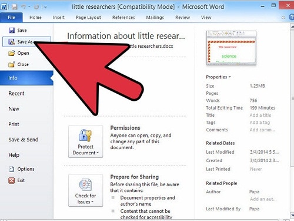294x221 pixels.
Task: Click the document preview thumbnail
Action: [x=231, y=48]
